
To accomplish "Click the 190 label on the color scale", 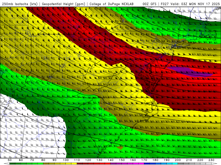I will pos(167,160).
